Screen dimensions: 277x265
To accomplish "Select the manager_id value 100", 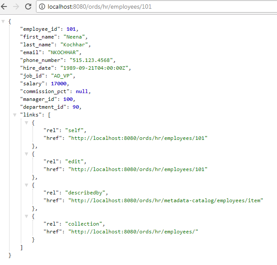I will tap(68, 99).
